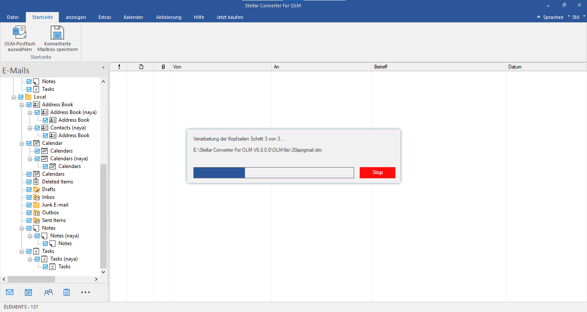Click the Betreff column header
Screen dimensions: 587x312
click(438, 67)
